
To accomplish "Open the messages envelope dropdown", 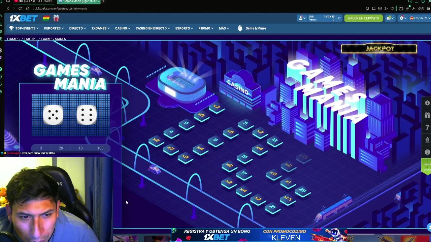I will point(390,18).
